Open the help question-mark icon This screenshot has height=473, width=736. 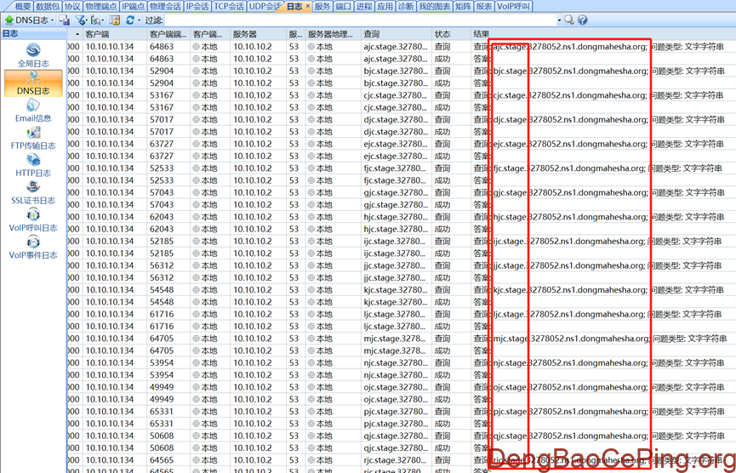tap(583, 20)
